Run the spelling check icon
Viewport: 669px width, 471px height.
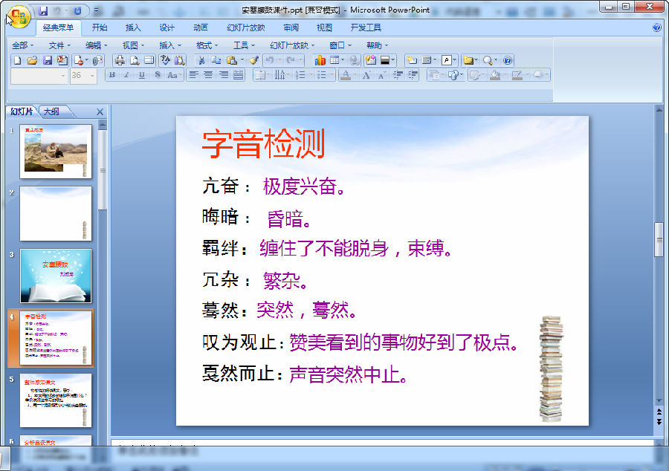(x=164, y=62)
